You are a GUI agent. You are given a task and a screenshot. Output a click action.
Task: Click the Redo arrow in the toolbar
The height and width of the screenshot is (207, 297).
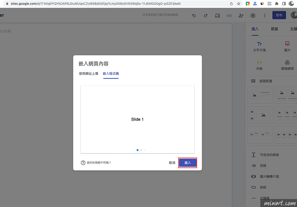[205, 15]
